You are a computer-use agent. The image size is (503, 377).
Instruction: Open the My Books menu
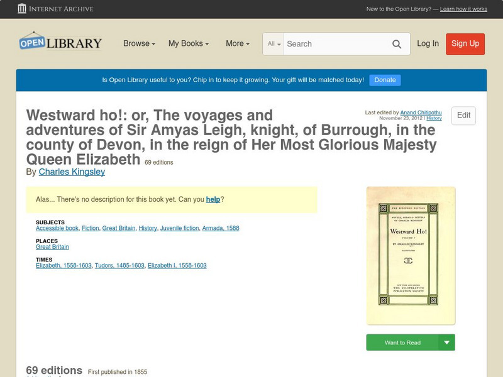coord(189,43)
